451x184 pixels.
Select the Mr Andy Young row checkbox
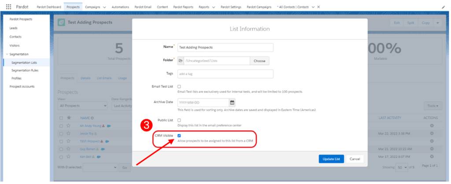tap(61, 125)
